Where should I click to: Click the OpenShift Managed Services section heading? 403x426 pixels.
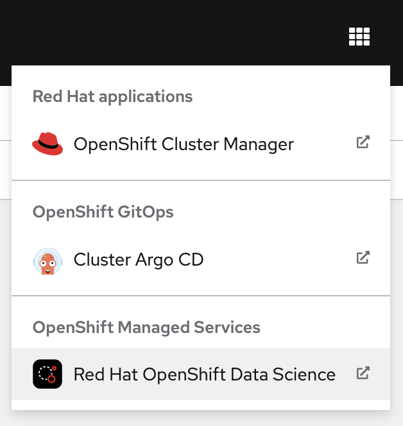(146, 328)
